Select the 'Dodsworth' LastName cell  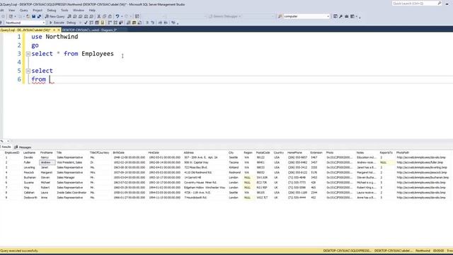pyautogui.click(x=30, y=198)
